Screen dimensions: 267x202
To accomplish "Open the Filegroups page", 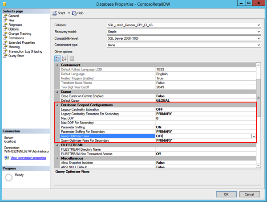I will point(15,25).
